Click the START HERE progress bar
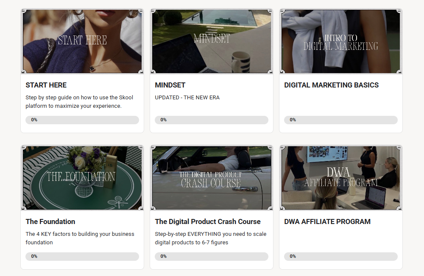The height and width of the screenshot is (276, 424). (82, 120)
